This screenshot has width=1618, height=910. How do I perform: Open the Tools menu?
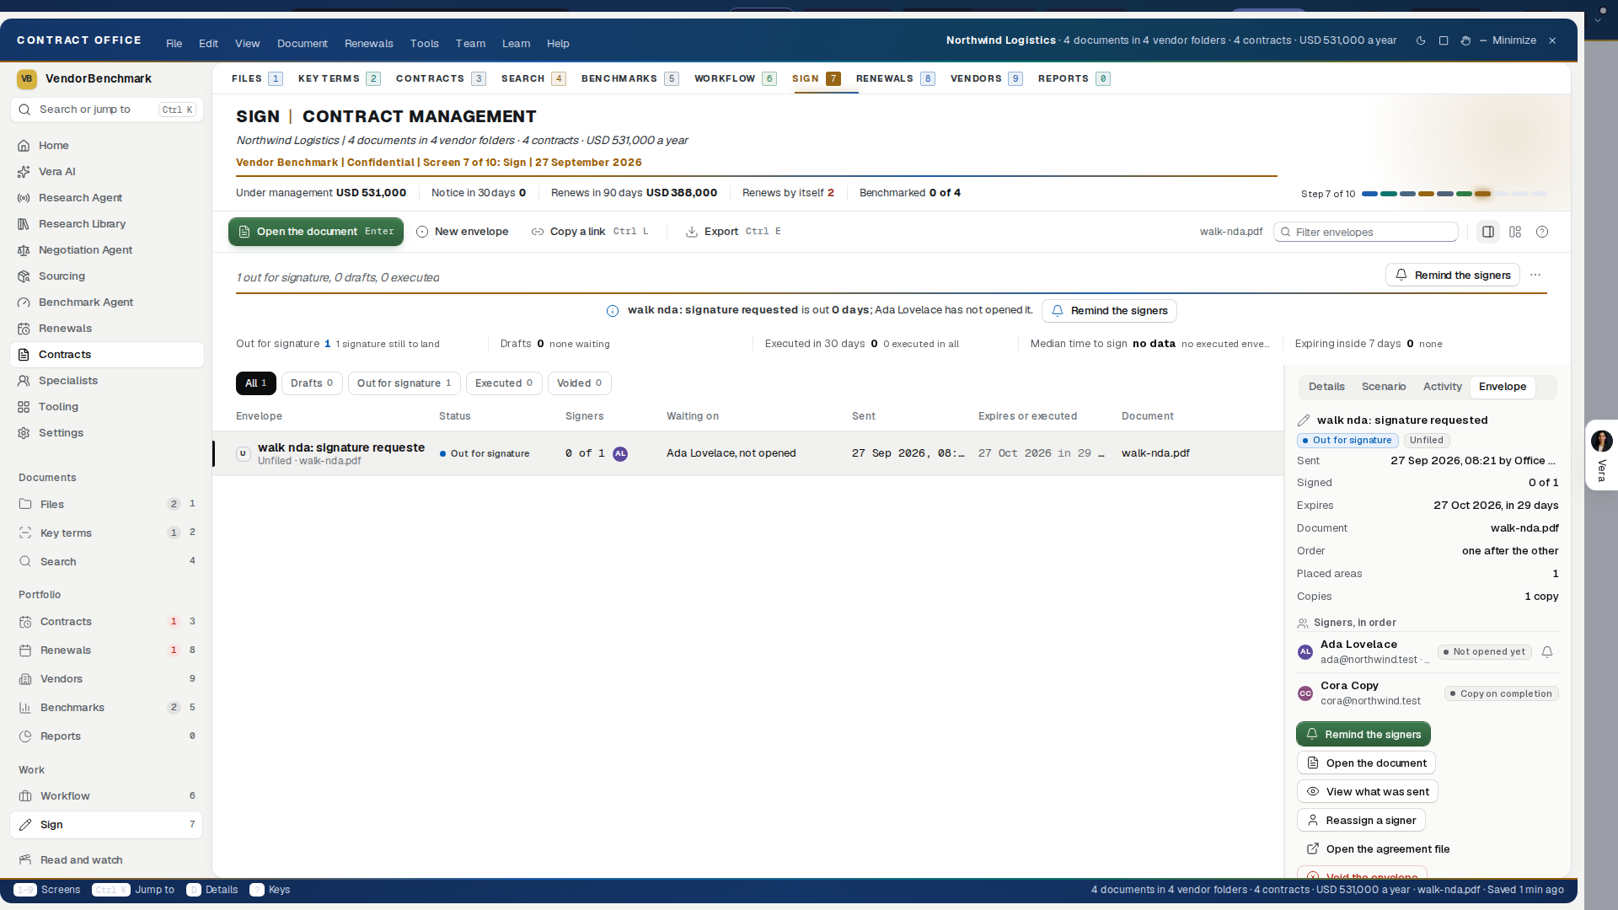coord(424,44)
